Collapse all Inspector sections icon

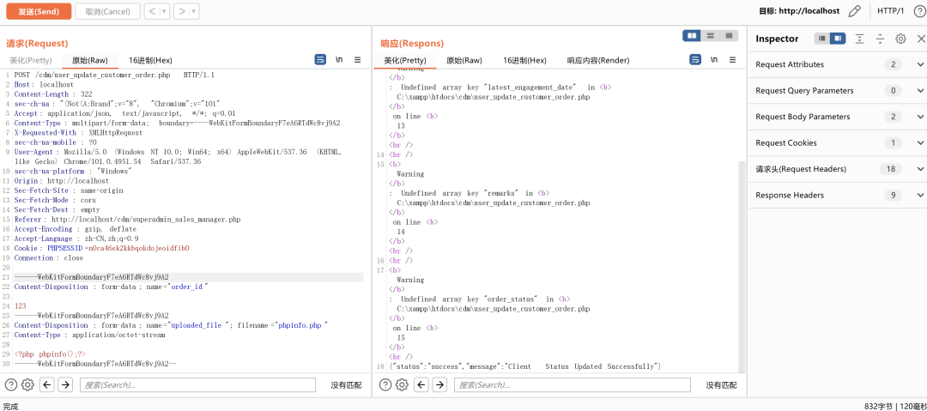pyautogui.click(x=880, y=39)
